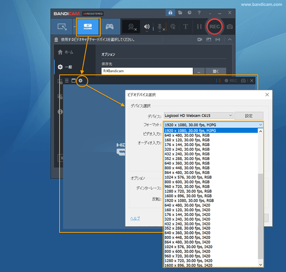Collapse panel with up chevron
The image size is (286, 272).
(x=230, y=40)
